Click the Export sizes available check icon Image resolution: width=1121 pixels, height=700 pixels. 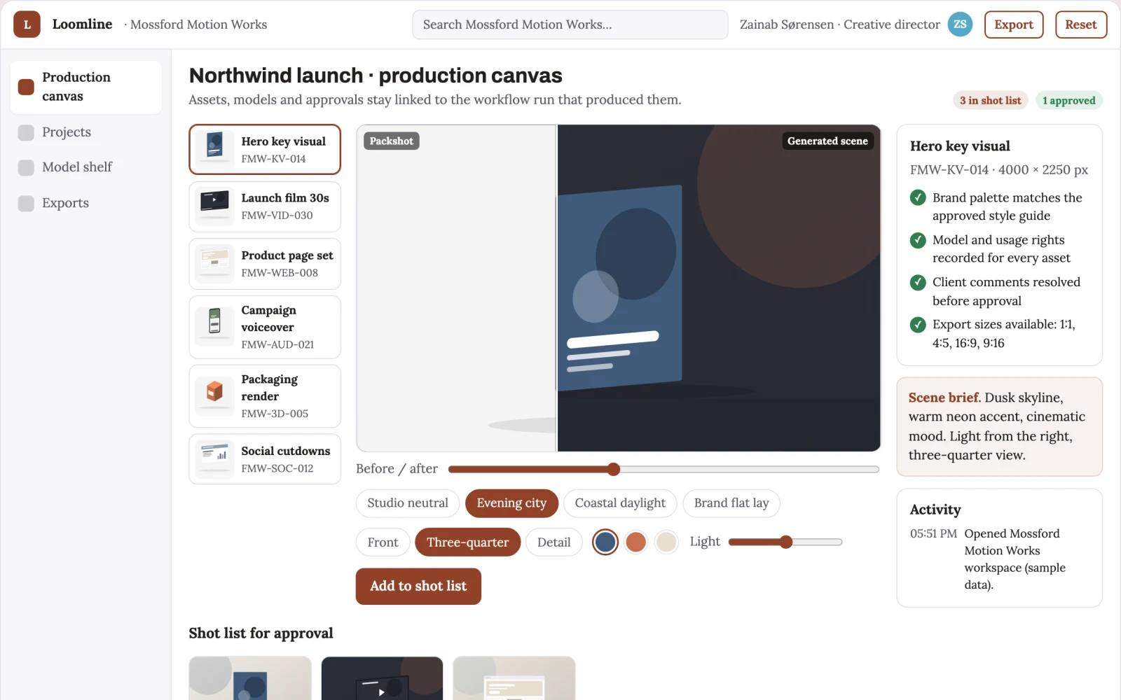[918, 324]
